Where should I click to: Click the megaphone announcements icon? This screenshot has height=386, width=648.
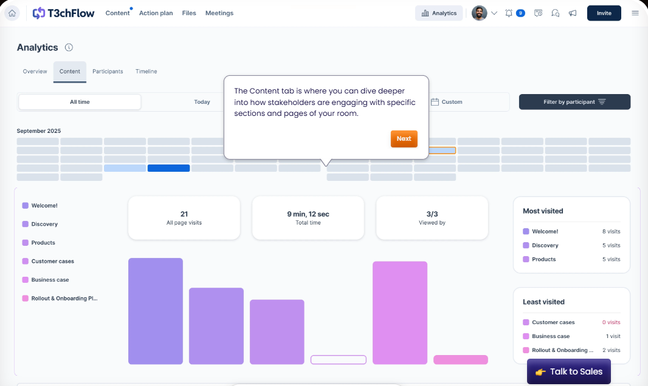[x=573, y=13]
